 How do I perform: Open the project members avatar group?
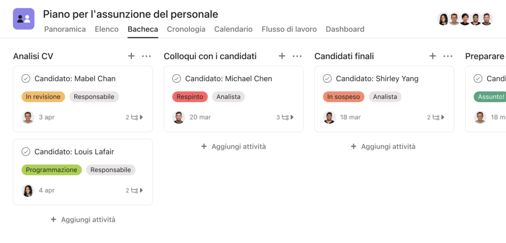coord(465,19)
